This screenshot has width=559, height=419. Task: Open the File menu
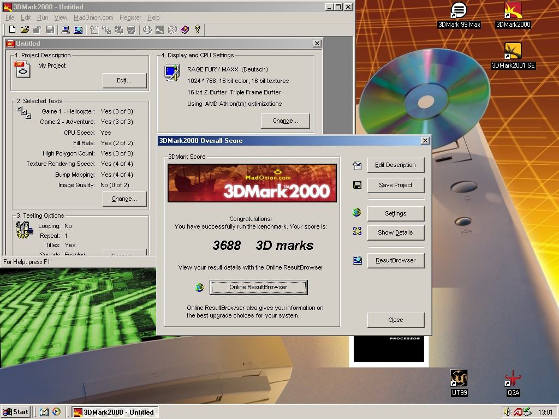[x=10, y=17]
